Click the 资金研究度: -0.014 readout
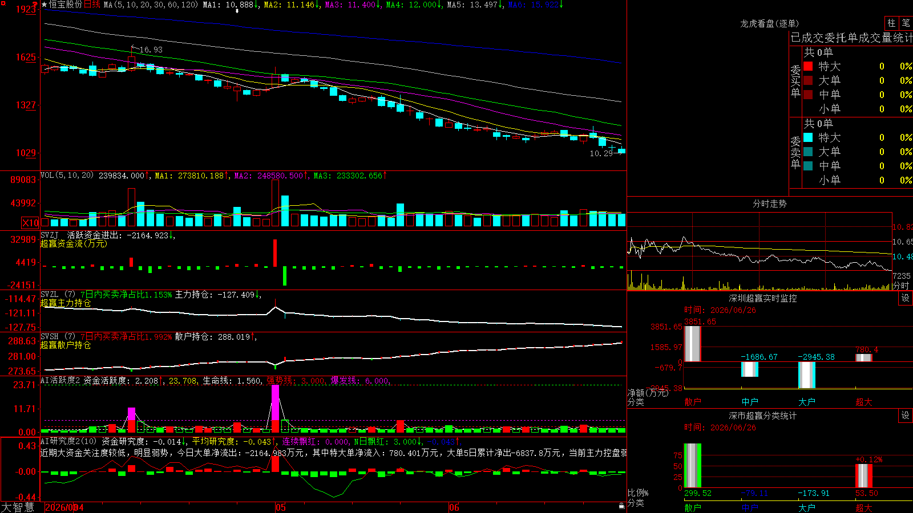This screenshot has height=513, width=913. pyautogui.click(x=144, y=441)
